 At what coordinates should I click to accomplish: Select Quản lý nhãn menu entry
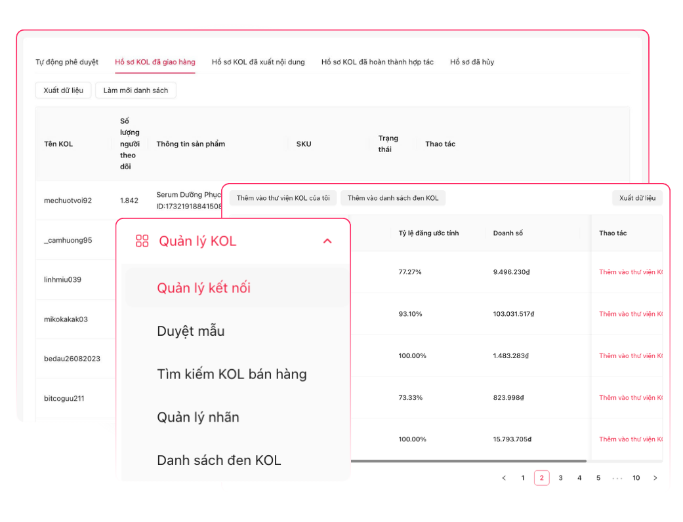(x=198, y=417)
